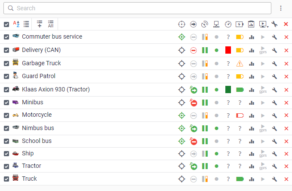Toggle the select-all checkbox in header

tap(6, 24)
